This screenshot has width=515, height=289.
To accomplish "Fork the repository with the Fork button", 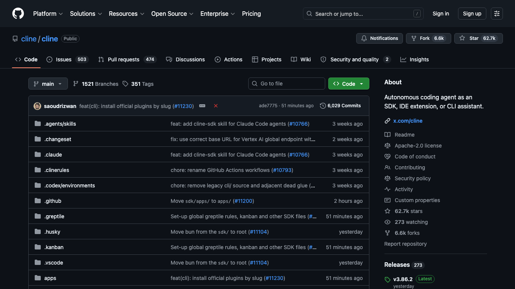I will click(x=428, y=38).
